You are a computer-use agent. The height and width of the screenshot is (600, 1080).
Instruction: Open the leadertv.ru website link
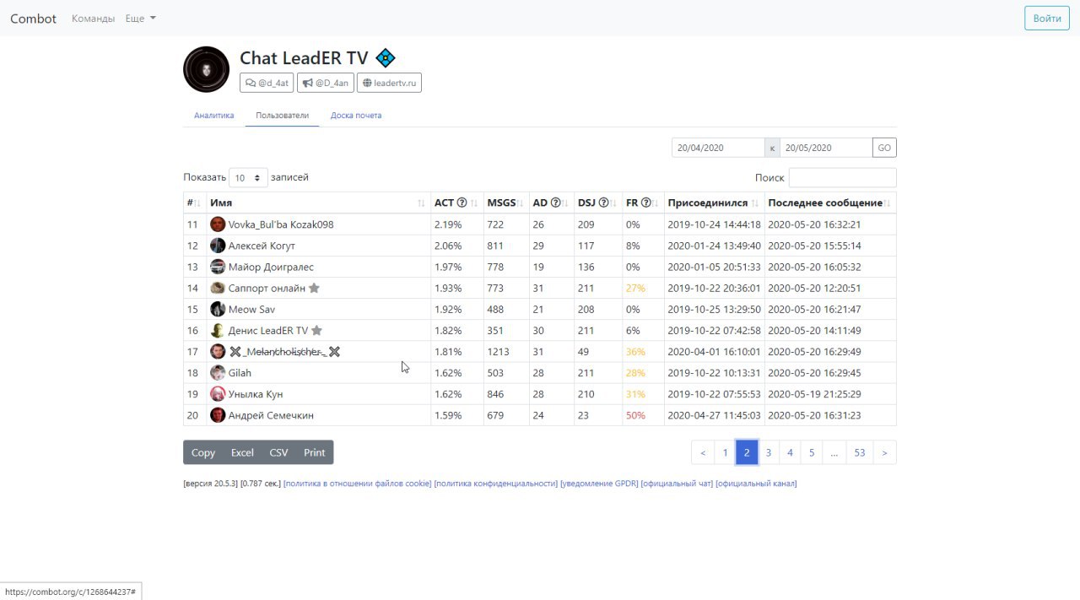(389, 83)
